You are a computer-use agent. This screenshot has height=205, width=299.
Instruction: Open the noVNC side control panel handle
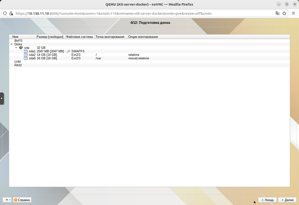tap(2, 98)
